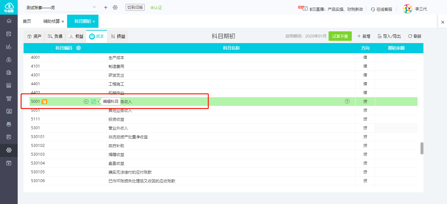Switch to the 首页 tab
447x204 pixels.
(x=27, y=21)
